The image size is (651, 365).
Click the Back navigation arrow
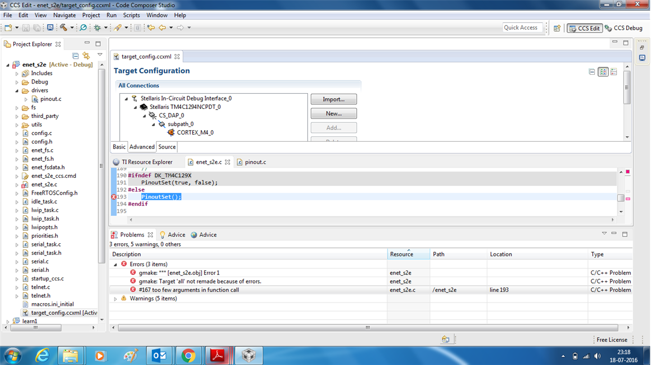162,28
